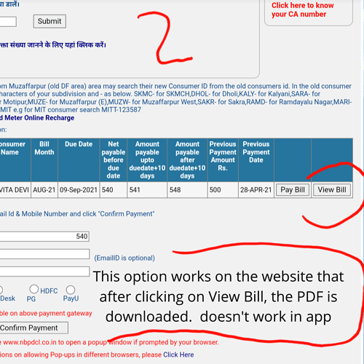
Task: Click the amount after due date '548'
Action: point(187,190)
